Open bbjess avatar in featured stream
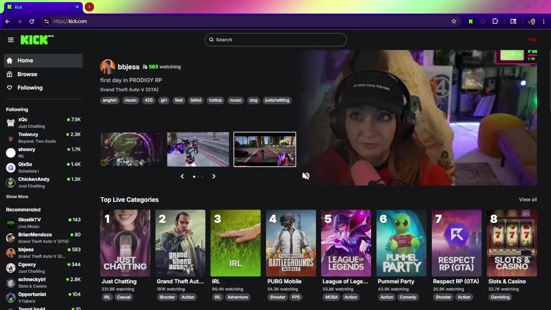The image size is (551, 310). point(108,67)
